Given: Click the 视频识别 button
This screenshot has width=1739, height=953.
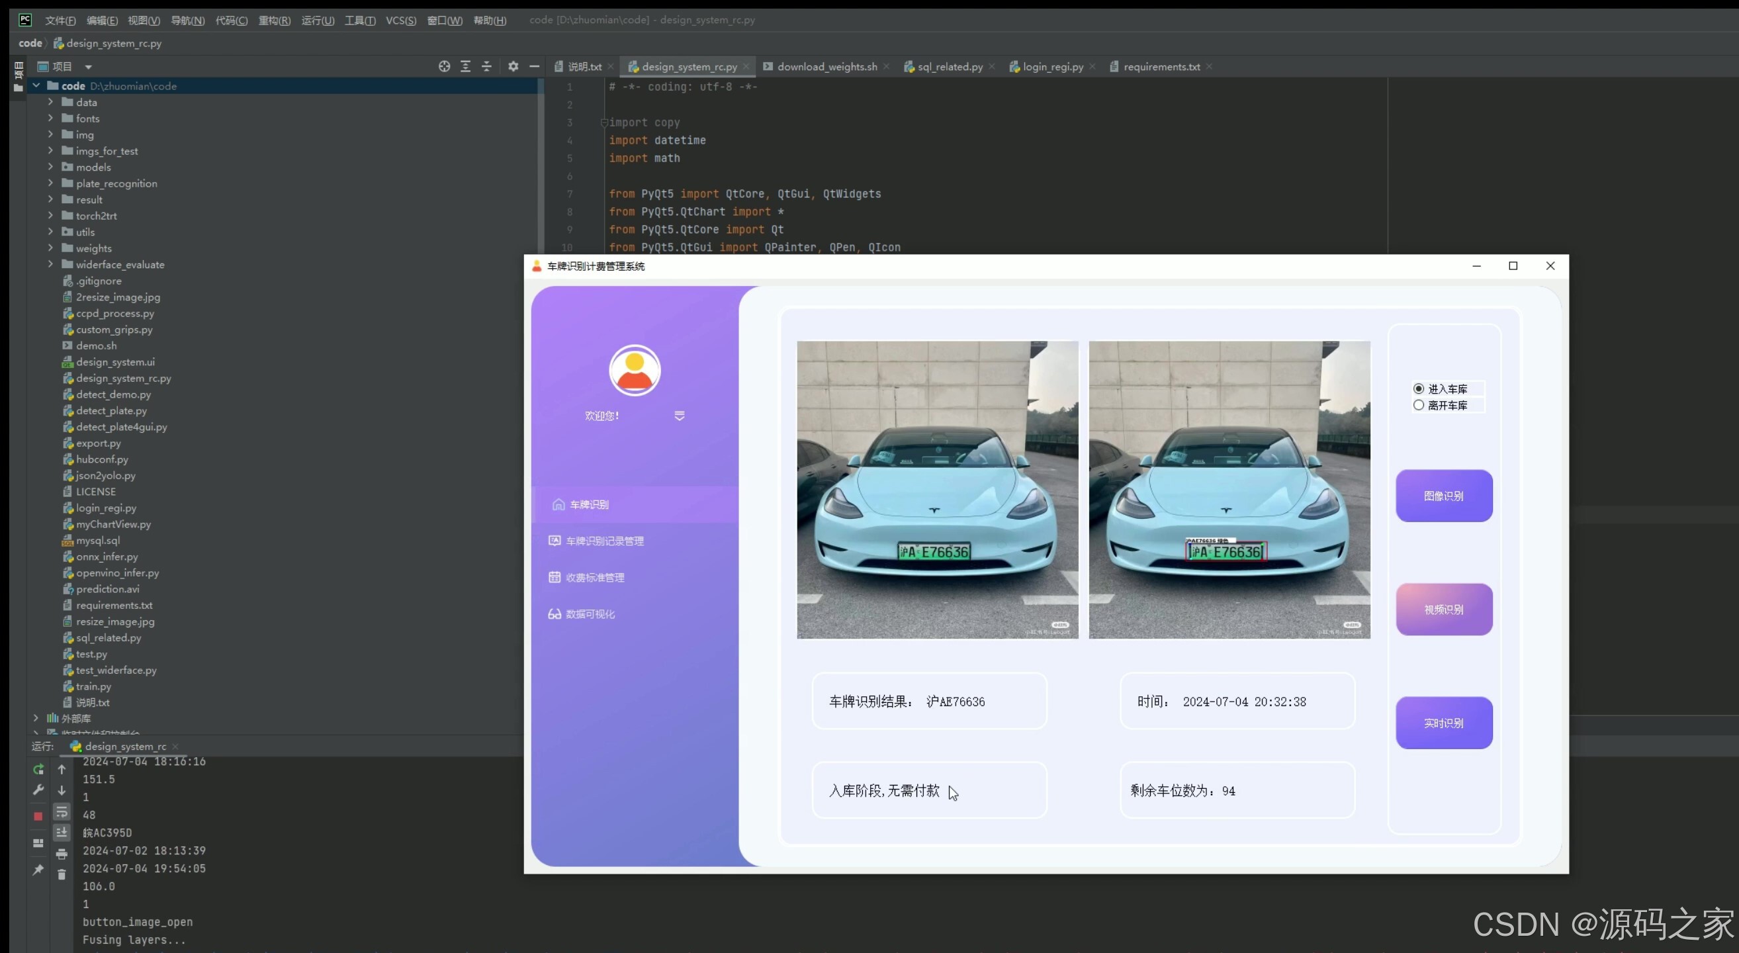Looking at the screenshot, I should coord(1444,610).
